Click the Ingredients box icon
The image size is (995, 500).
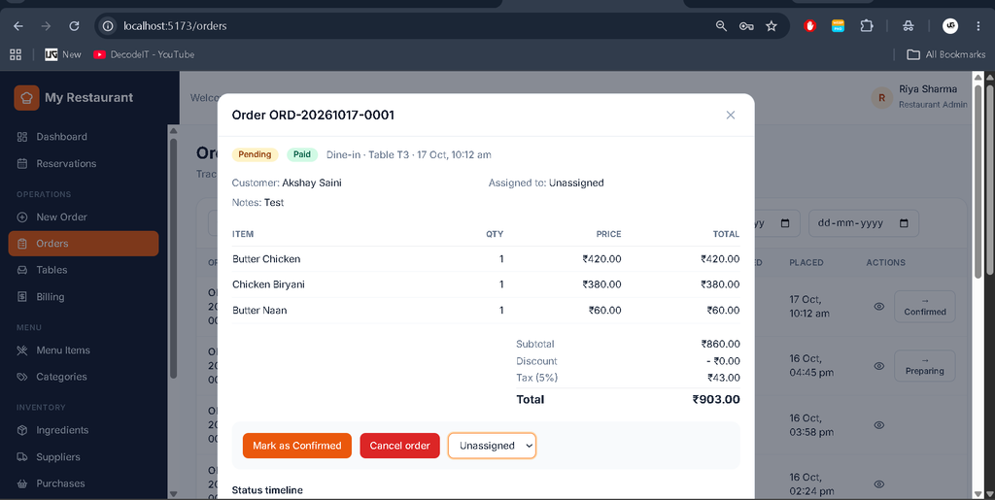22,430
